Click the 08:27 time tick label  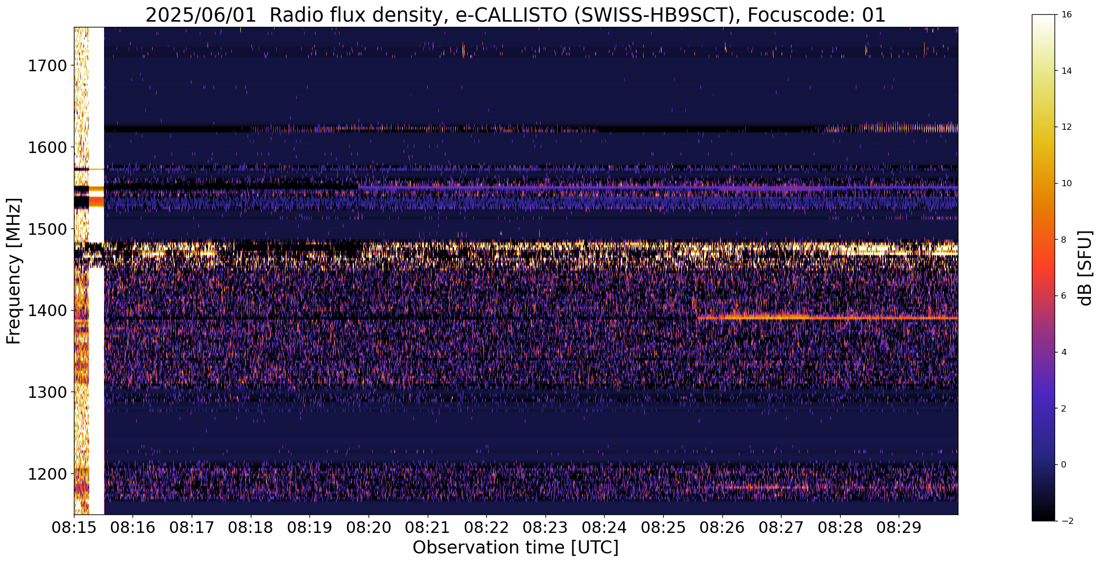click(x=782, y=528)
